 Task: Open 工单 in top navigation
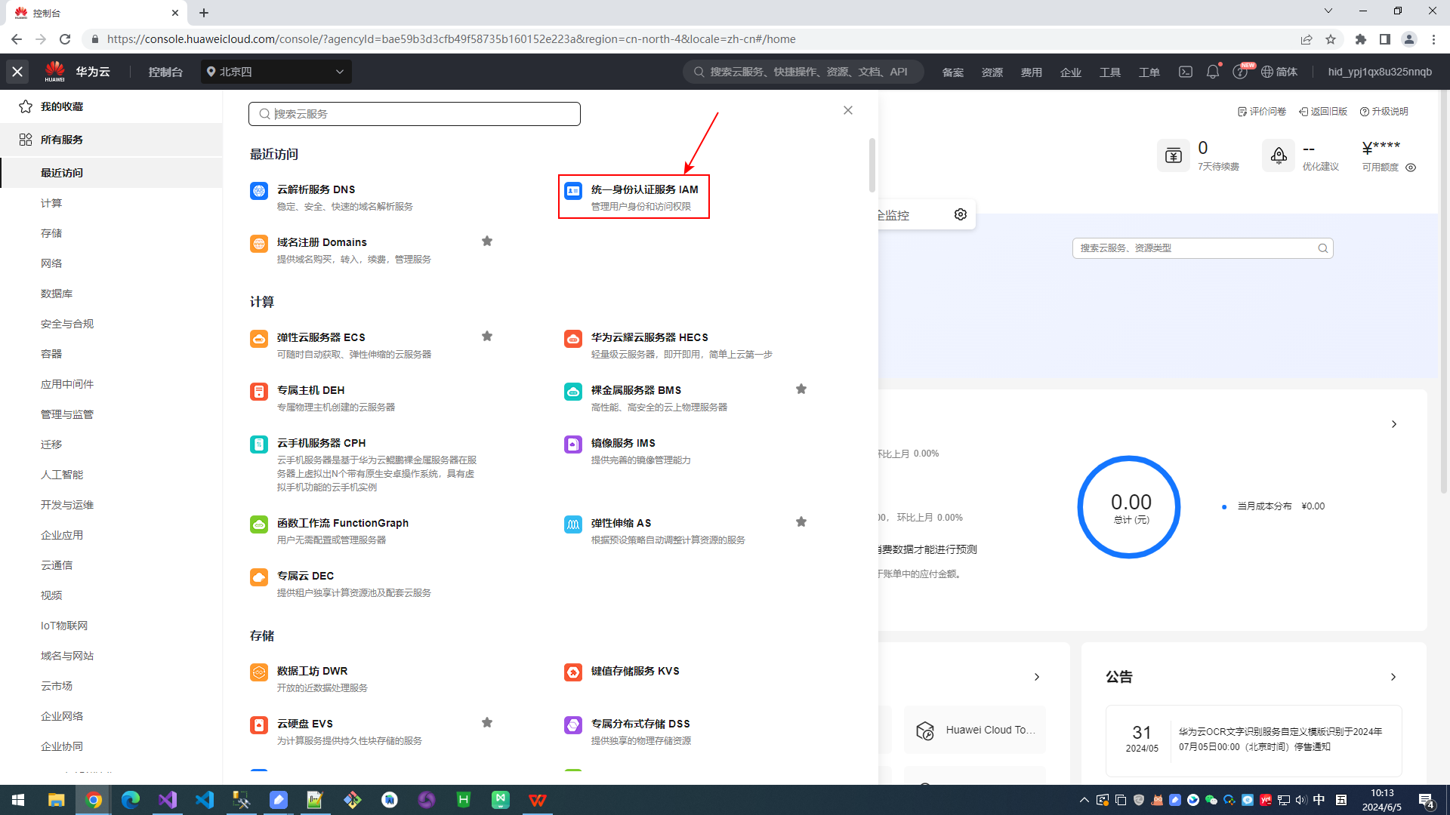pos(1149,72)
